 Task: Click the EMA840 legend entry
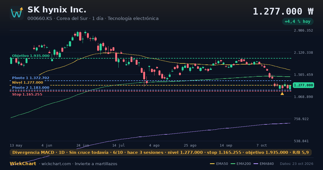(x=264, y=164)
